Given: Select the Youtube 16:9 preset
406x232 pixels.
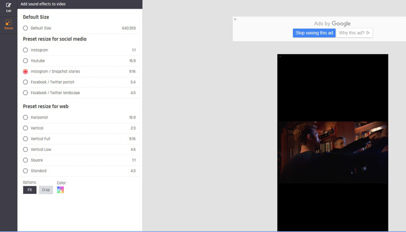Looking at the screenshot, I should click(x=26, y=60).
